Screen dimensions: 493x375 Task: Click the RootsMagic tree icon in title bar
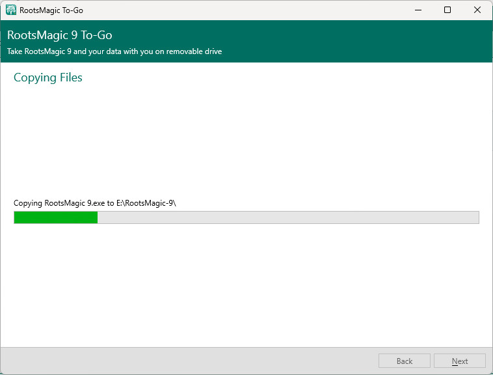11,10
